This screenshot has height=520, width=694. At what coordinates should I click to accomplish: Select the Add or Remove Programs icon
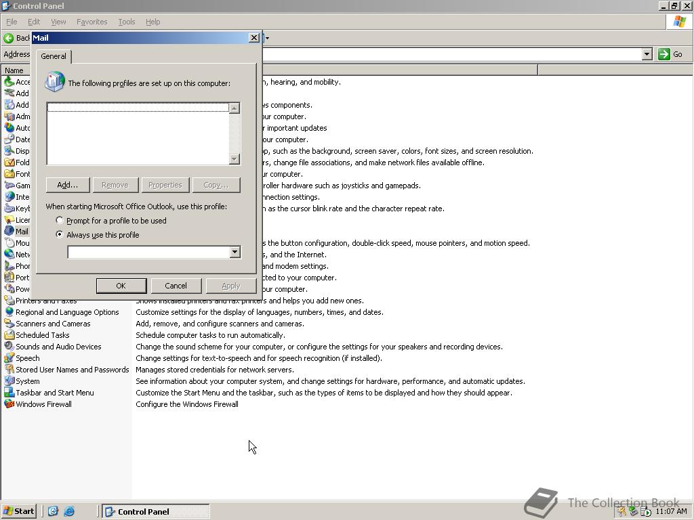click(x=9, y=105)
